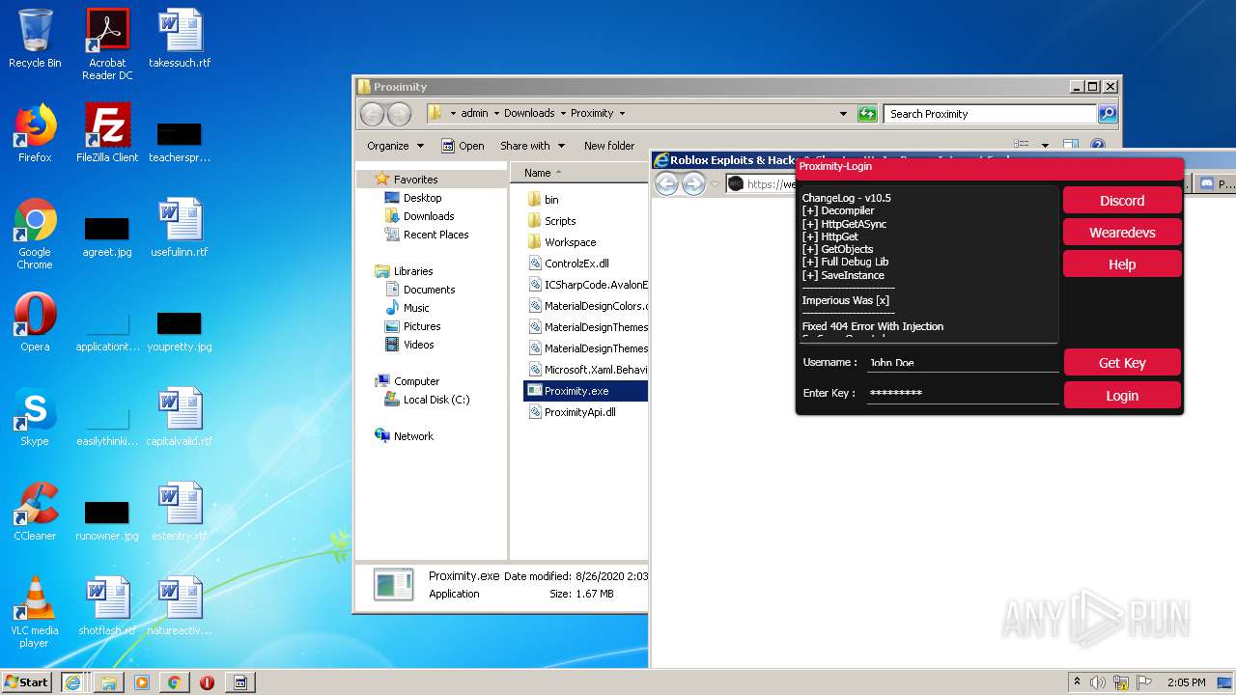The image size is (1236, 695).
Task: Click the Open toolbar button
Action: (x=463, y=146)
